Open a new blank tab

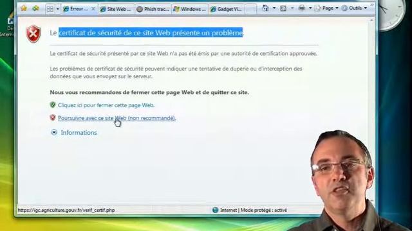pyautogui.click(x=251, y=9)
